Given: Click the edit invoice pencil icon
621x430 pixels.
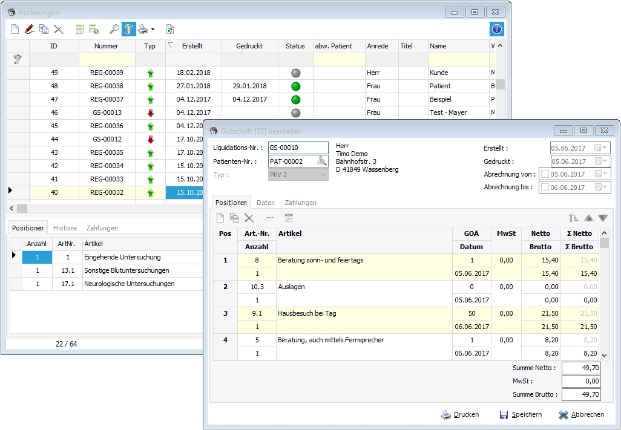Looking at the screenshot, I should pyautogui.click(x=29, y=29).
